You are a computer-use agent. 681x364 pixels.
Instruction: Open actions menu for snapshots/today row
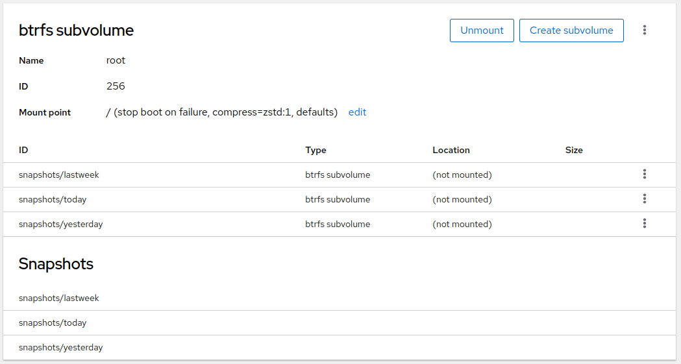tap(644, 199)
